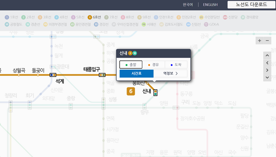This screenshot has height=157, width=276.
Task: Toggle the 김포도시철도 line filter
Action: (x=171, y=24)
